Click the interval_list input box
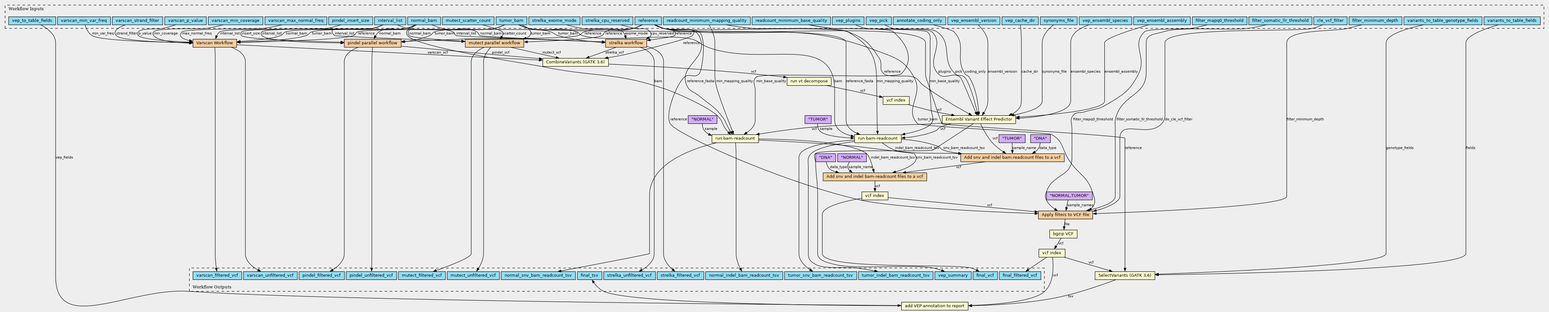 (390, 20)
